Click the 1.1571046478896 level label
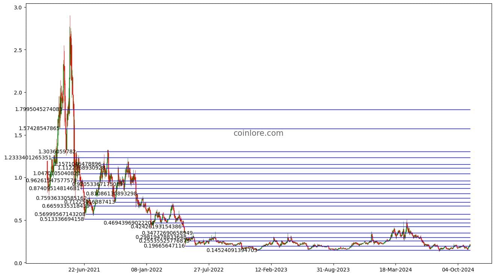Image resolution: width=495 pixels, height=276 pixels. (x=78, y=164)
